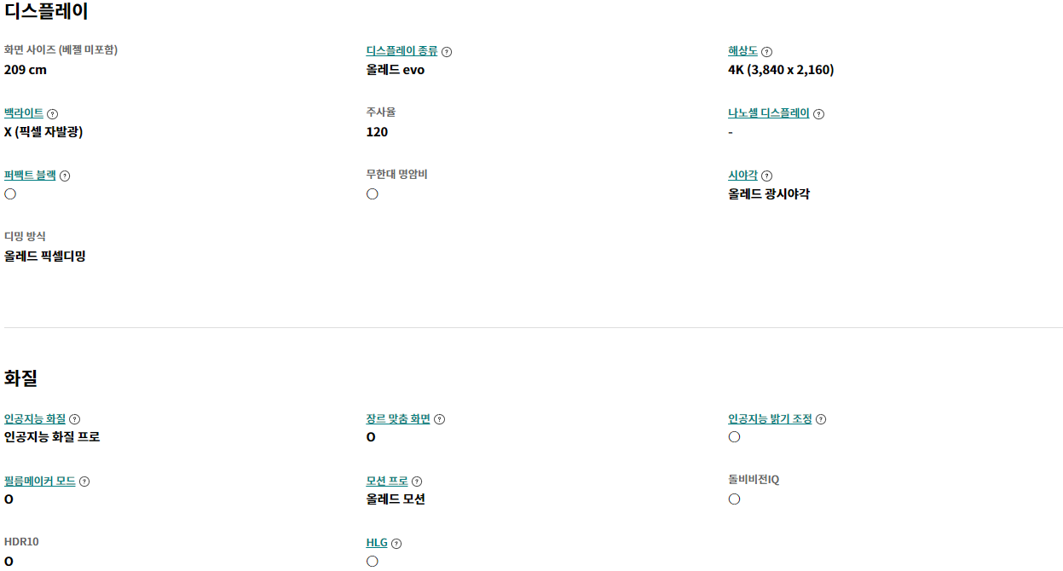This screenshot has height=571, width=1063.
Task: Click the question icon beside 장르 맞춤 화면
Action: (440, 419)
